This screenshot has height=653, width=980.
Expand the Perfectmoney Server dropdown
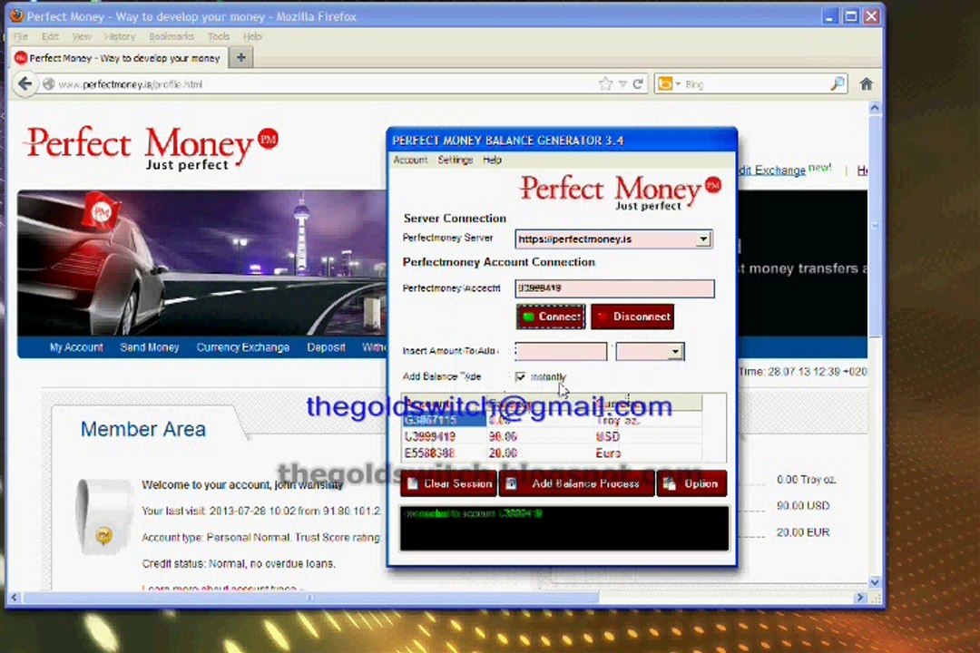[703, 239]
